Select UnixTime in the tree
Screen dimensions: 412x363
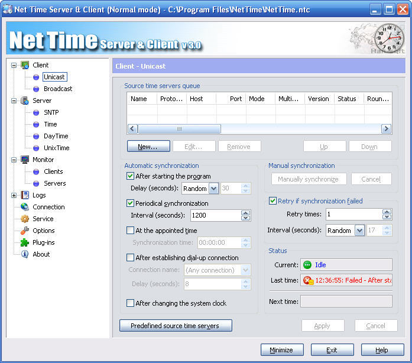pyautogui.click(x=57, y=148)
